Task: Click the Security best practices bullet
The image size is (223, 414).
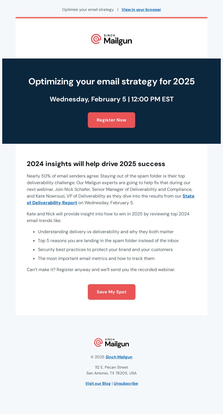Action: [x=105, y=250]
